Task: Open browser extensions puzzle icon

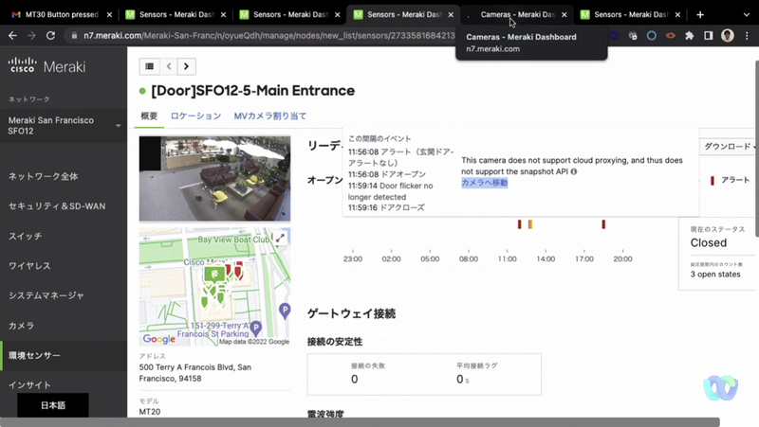Action: (x=690, y=36)
